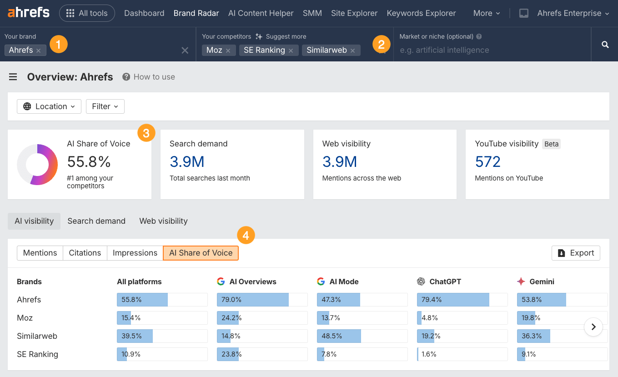
Task: Switch to the Search demand tab
Action: [96, 221]
